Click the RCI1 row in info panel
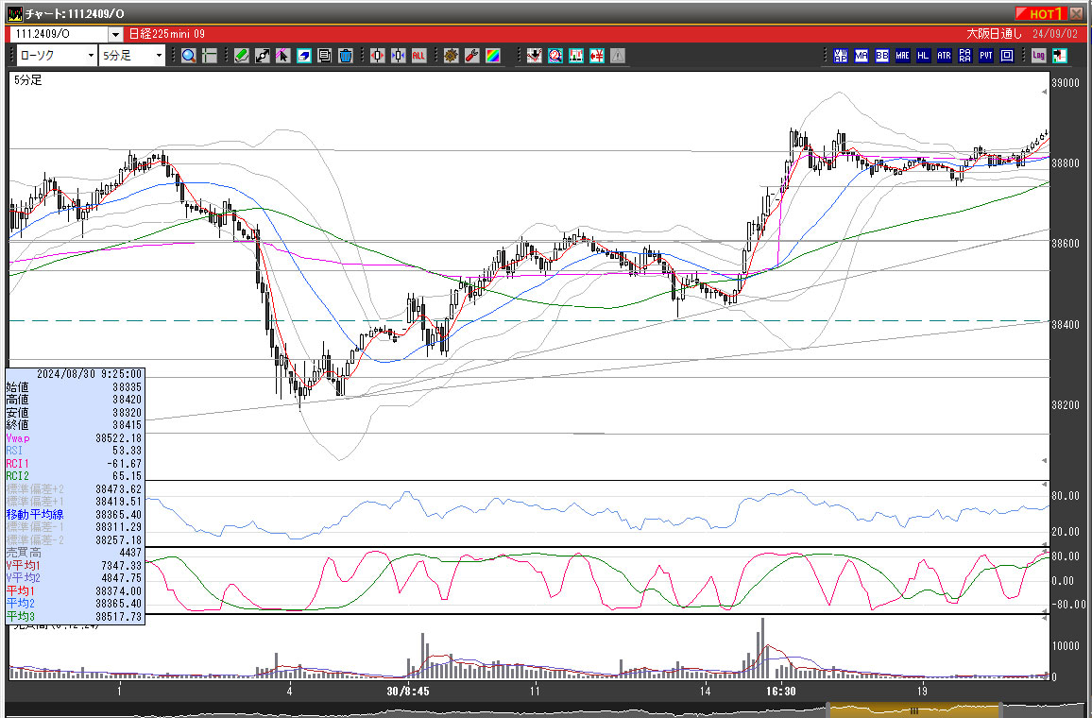 point(74,464)
